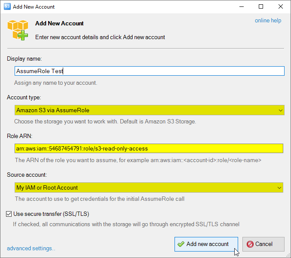
Task: Click the 'Role ARN:' label
Action: [x=19, y=136]
